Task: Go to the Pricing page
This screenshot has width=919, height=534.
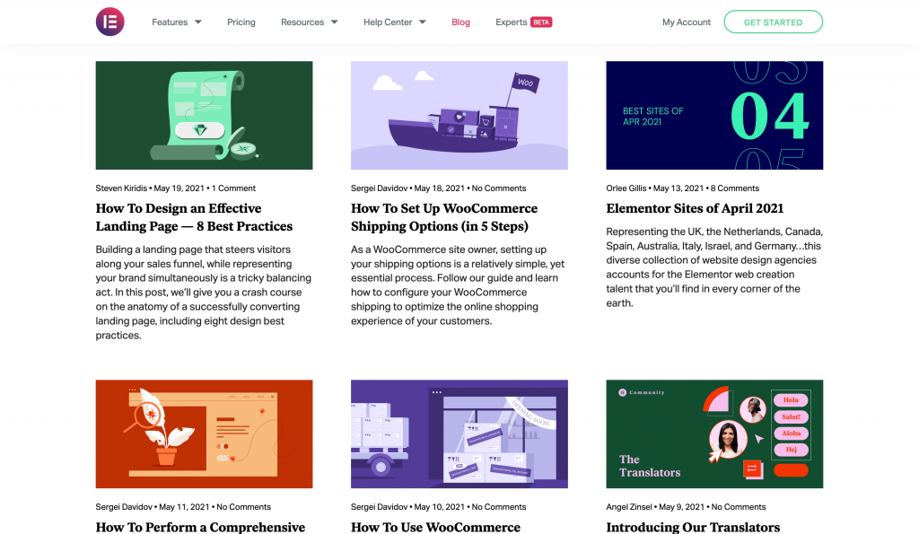Action: pos(241,22)
